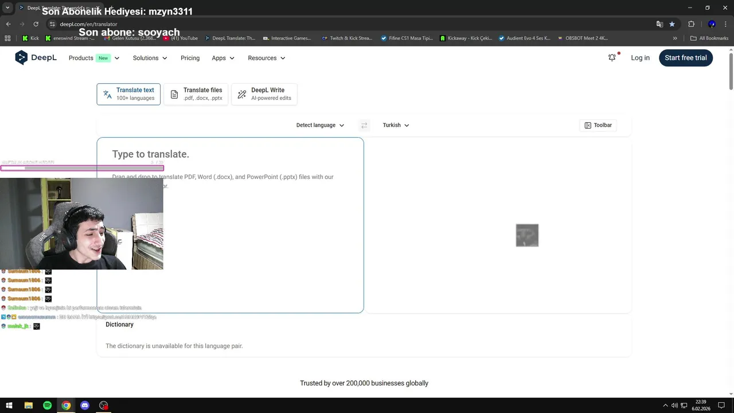The height and width of the screenshot is (413, 734).
Task: Open the Interactive Games bookmark
Action: [x=287, y=38]
